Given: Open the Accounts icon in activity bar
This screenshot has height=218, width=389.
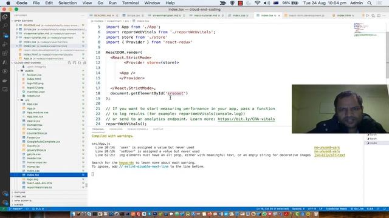Looking at the screenshot, I should [5, 193].
